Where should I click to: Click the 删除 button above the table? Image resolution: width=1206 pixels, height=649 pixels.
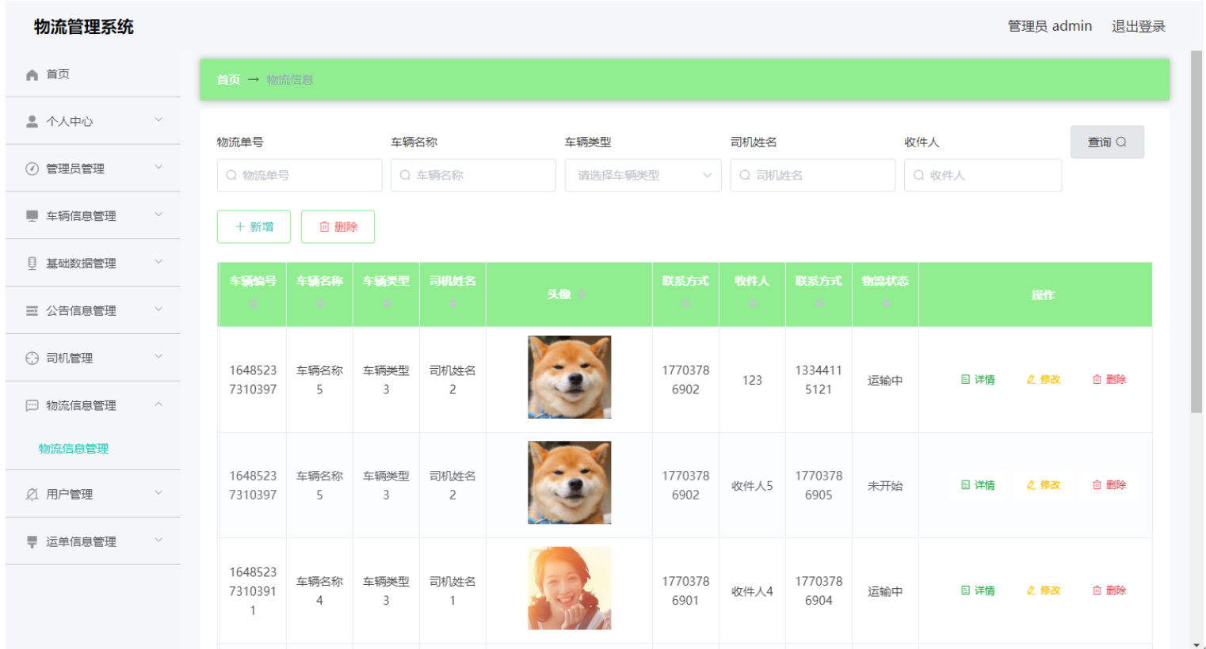click(338, 227)
